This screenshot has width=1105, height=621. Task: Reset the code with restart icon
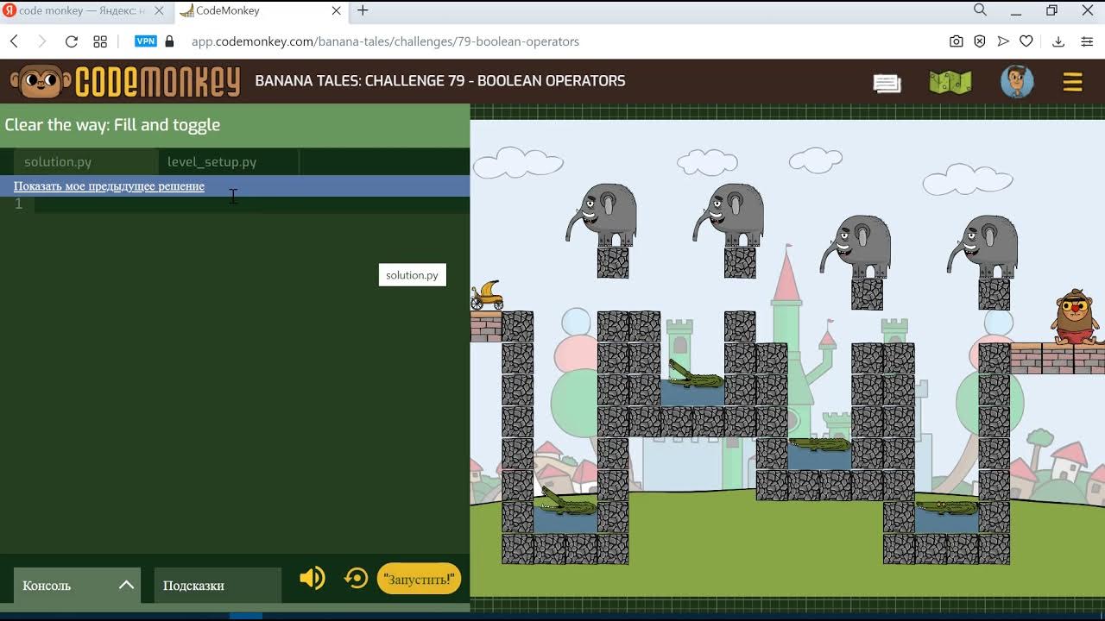click(356, 578)
